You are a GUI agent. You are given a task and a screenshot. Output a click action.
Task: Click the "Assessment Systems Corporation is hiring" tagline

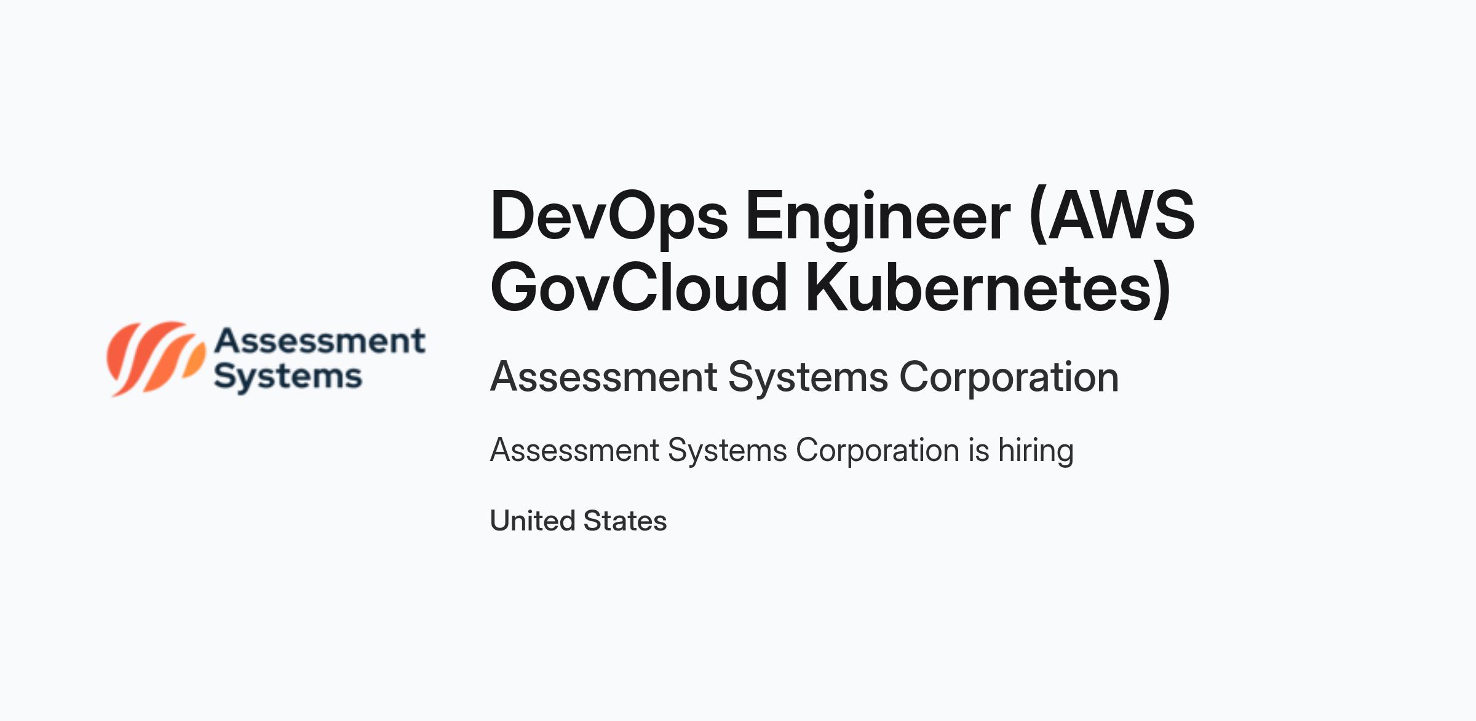[x=782, y=450]
